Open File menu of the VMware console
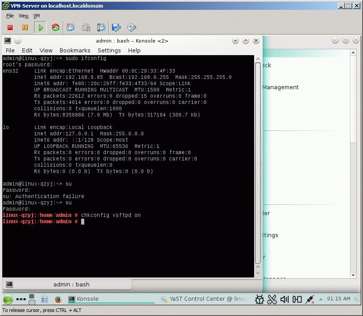 tap(10, 16)
